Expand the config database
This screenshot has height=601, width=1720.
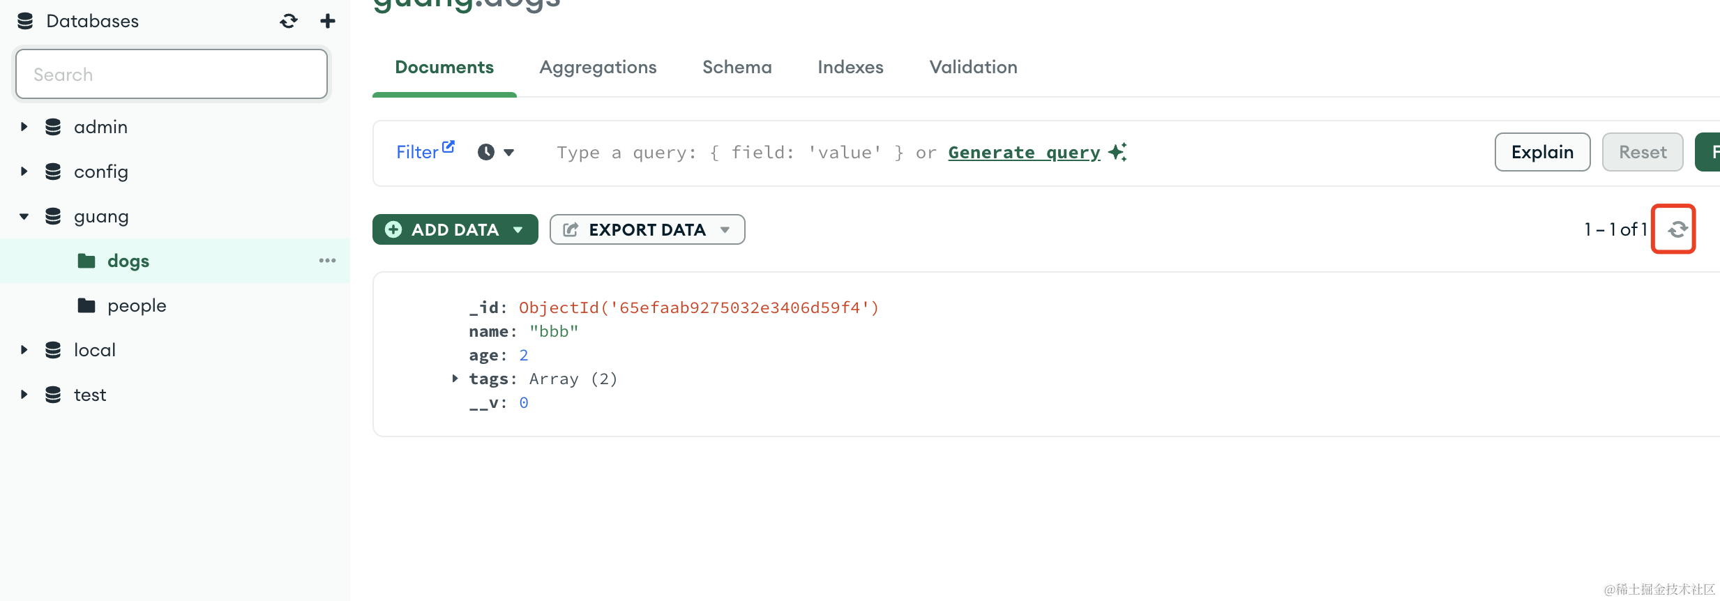[24, 172]
